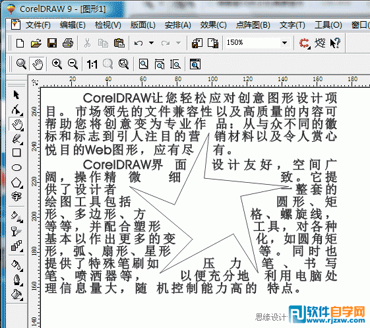This screenshot has width=370, height=328.
Task: Open the redo history dropdown arrow
Action: [x=178, y=43]
